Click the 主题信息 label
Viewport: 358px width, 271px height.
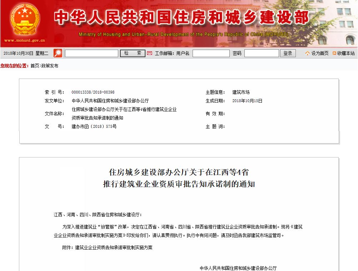tap(215, 92)
